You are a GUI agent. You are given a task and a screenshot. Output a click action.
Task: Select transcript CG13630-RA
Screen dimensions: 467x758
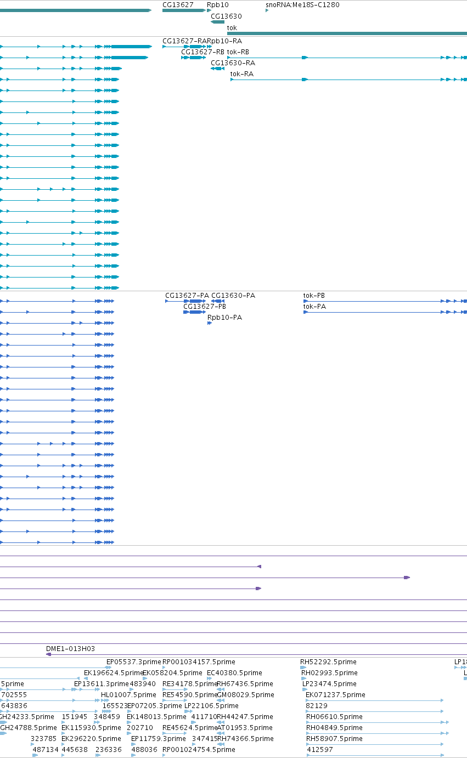pos(233,63)
